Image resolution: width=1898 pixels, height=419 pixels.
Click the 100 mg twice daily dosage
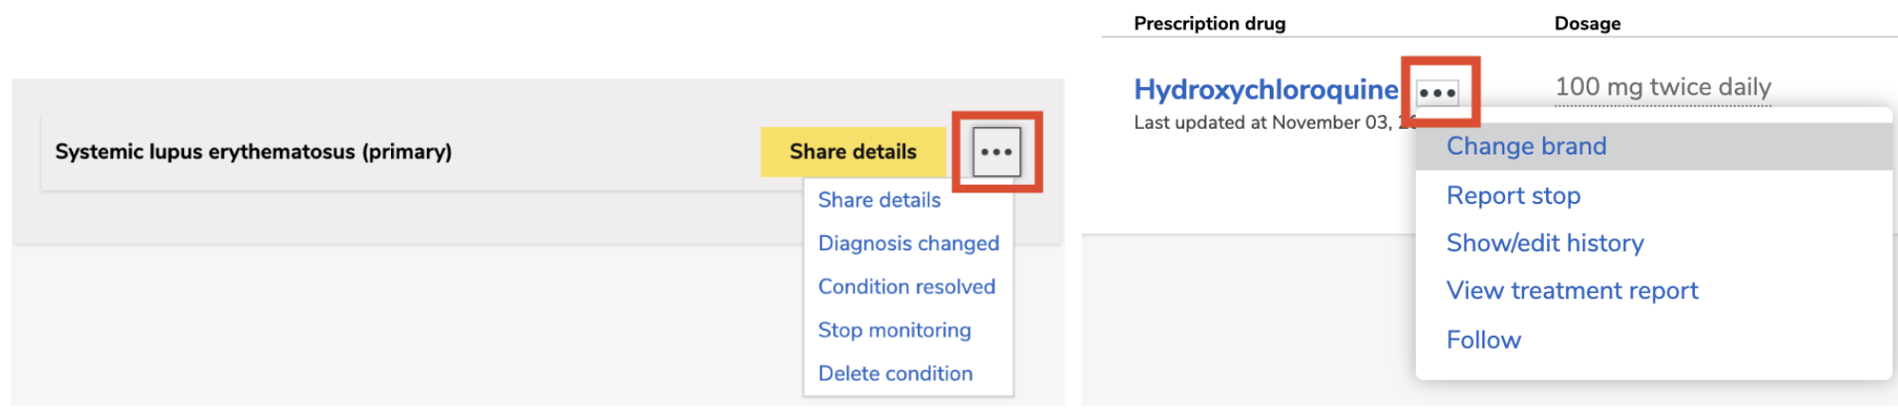pos(1663,87)
